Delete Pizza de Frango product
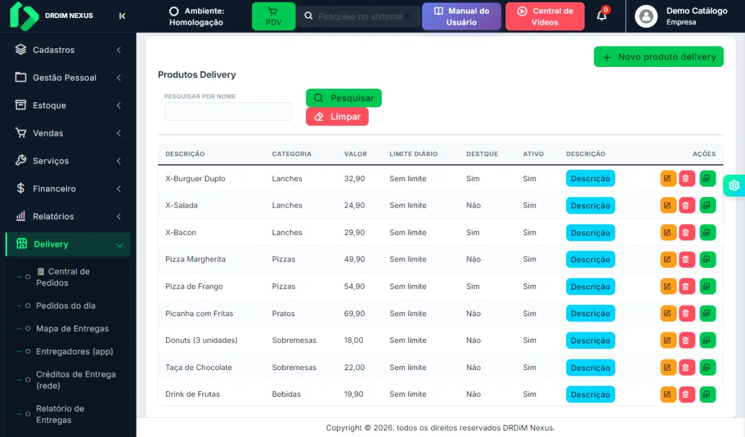745x437 pixels. [x=687, y=286]
